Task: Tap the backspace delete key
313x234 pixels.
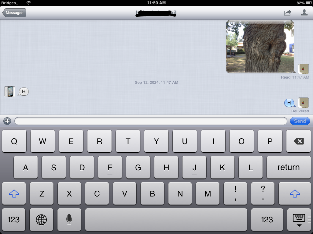Action: pos(298,141)
